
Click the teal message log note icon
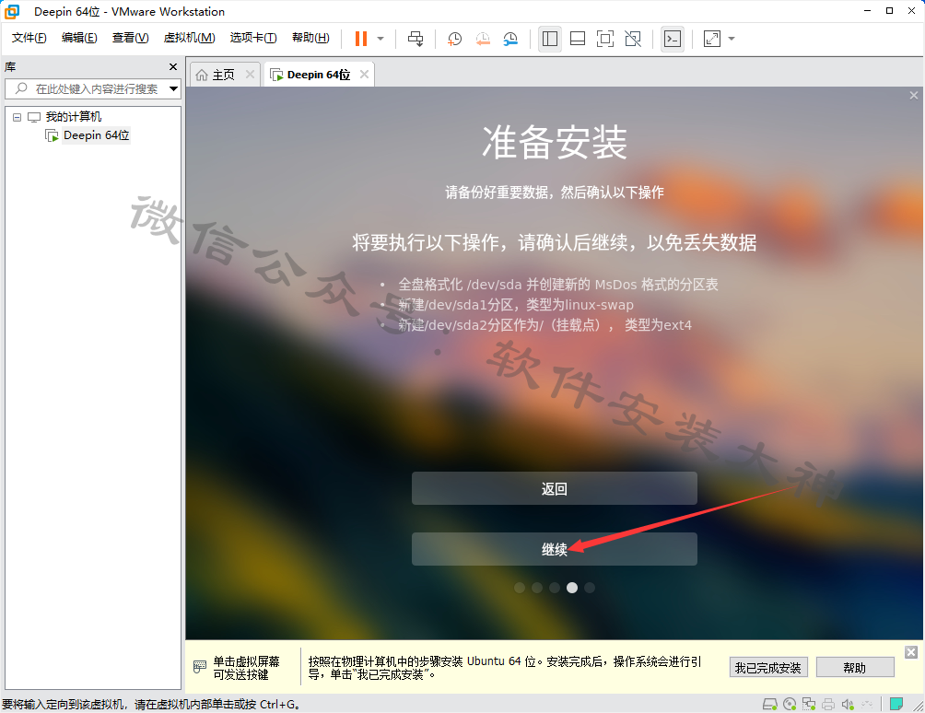[x=896, y=704]
